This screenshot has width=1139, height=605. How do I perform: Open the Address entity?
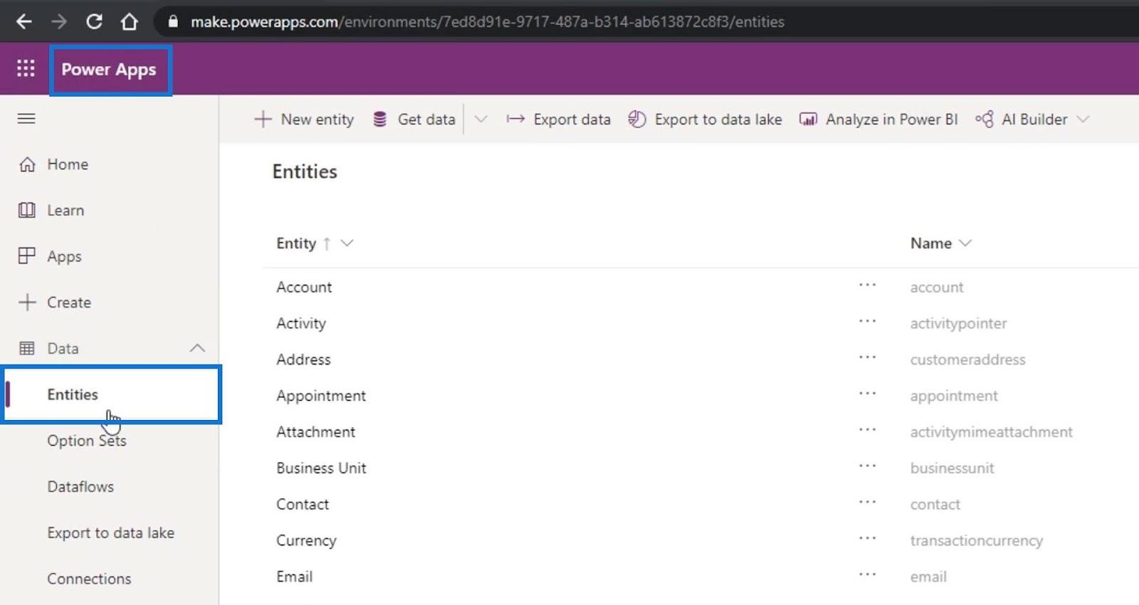tap(303, 359)
